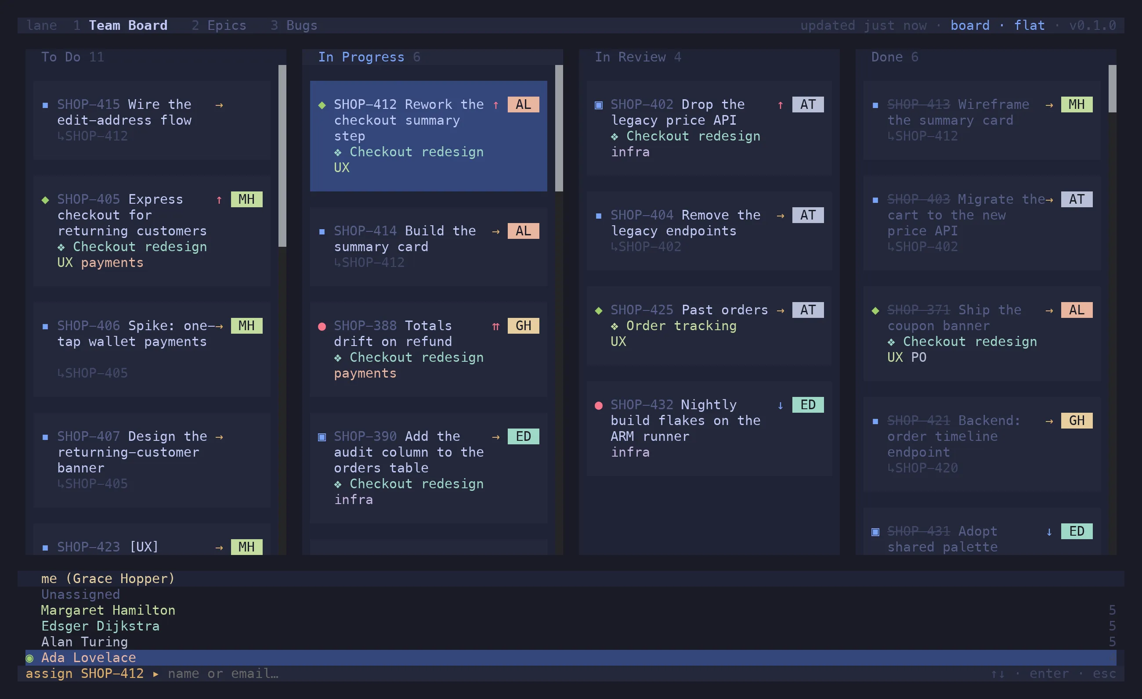Click the box icon on SHOP-402
1142x699 pixels.
coord(598,105)
